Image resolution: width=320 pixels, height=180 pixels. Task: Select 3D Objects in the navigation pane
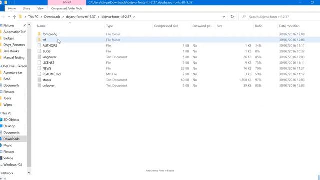tap(11, 120)
